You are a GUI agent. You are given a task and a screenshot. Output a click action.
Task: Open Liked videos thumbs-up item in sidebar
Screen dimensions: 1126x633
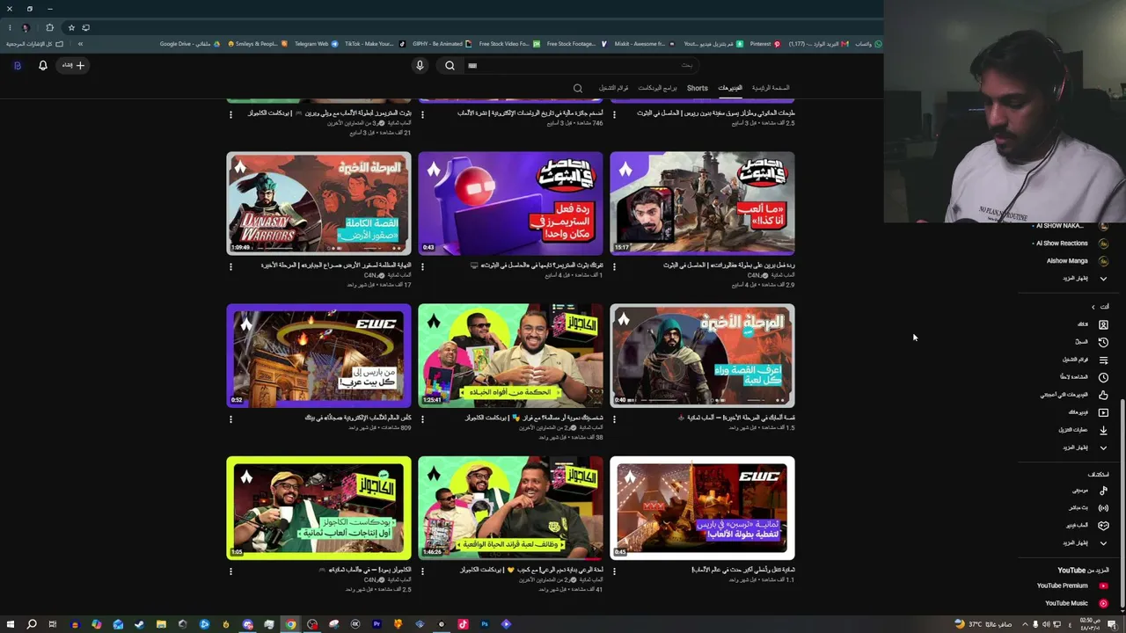click(1074, 395)
